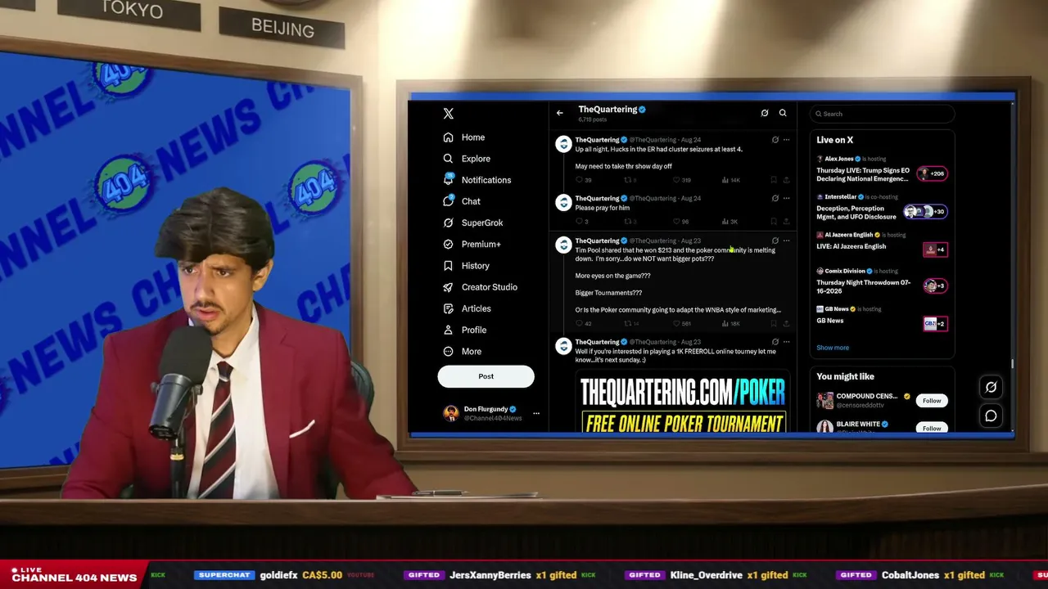Open account options beside Don Flurgundy
The image size is (1048, 589).
tap(536, 413)
